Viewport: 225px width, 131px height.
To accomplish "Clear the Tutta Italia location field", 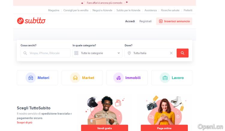I will (171, 53).
